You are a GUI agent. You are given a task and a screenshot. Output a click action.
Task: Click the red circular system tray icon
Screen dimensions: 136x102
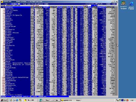[127, 100]
